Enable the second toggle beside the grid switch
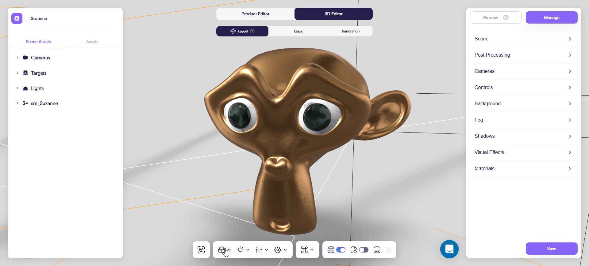Screen dimensions: 589x266 [x=364, y=250]
